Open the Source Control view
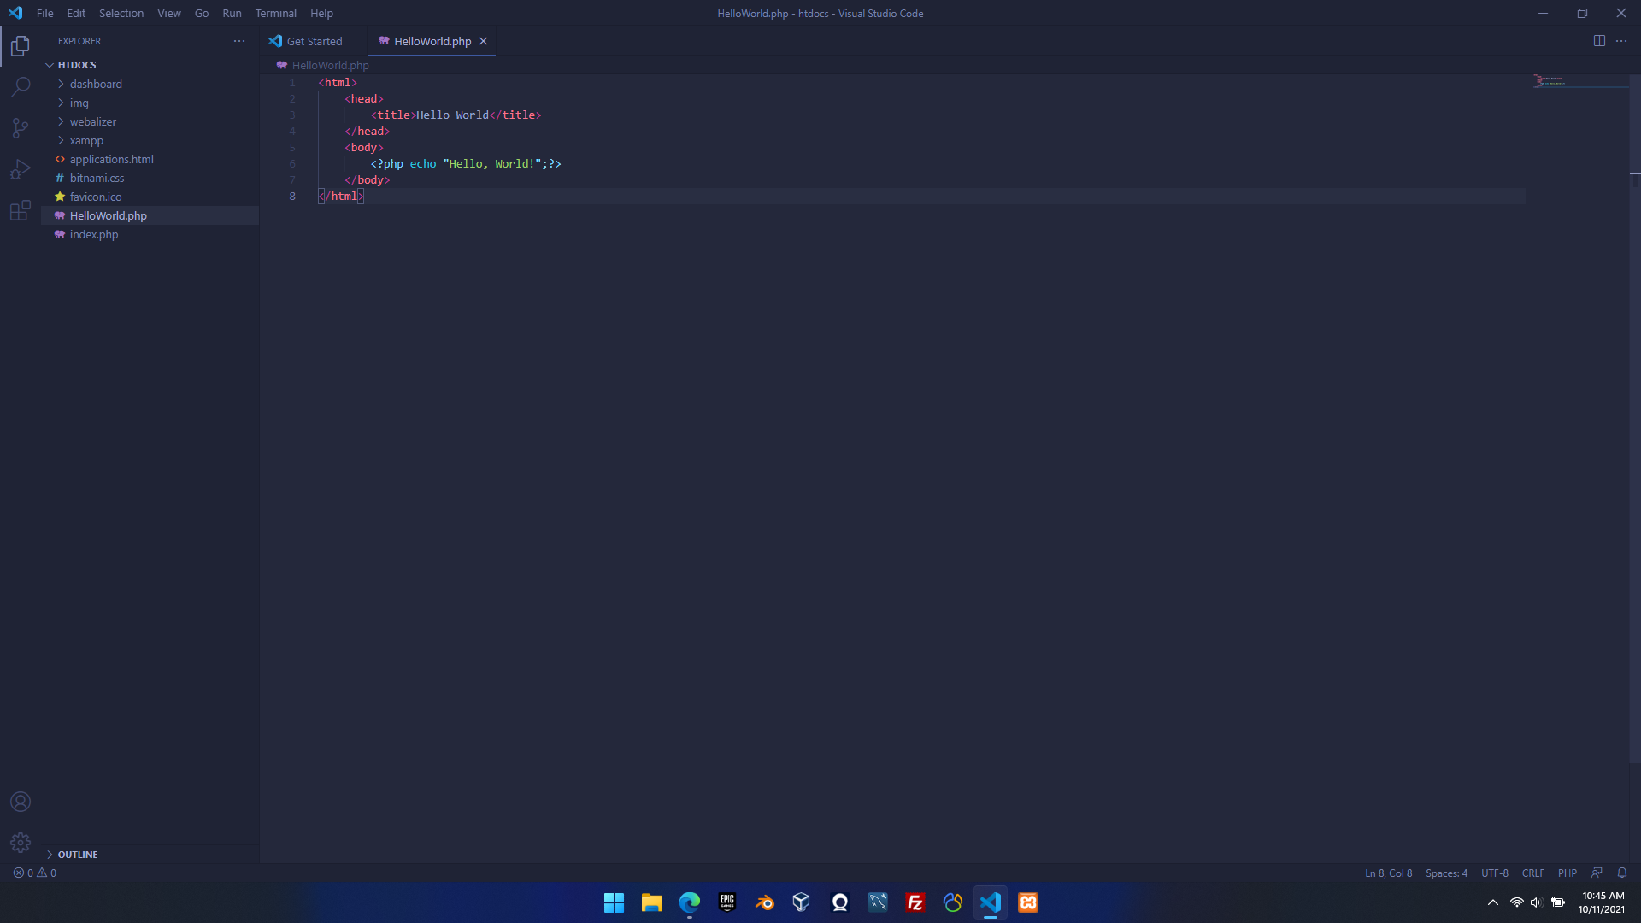Viewport: 1641px width, 923px height. click(21, 128)
